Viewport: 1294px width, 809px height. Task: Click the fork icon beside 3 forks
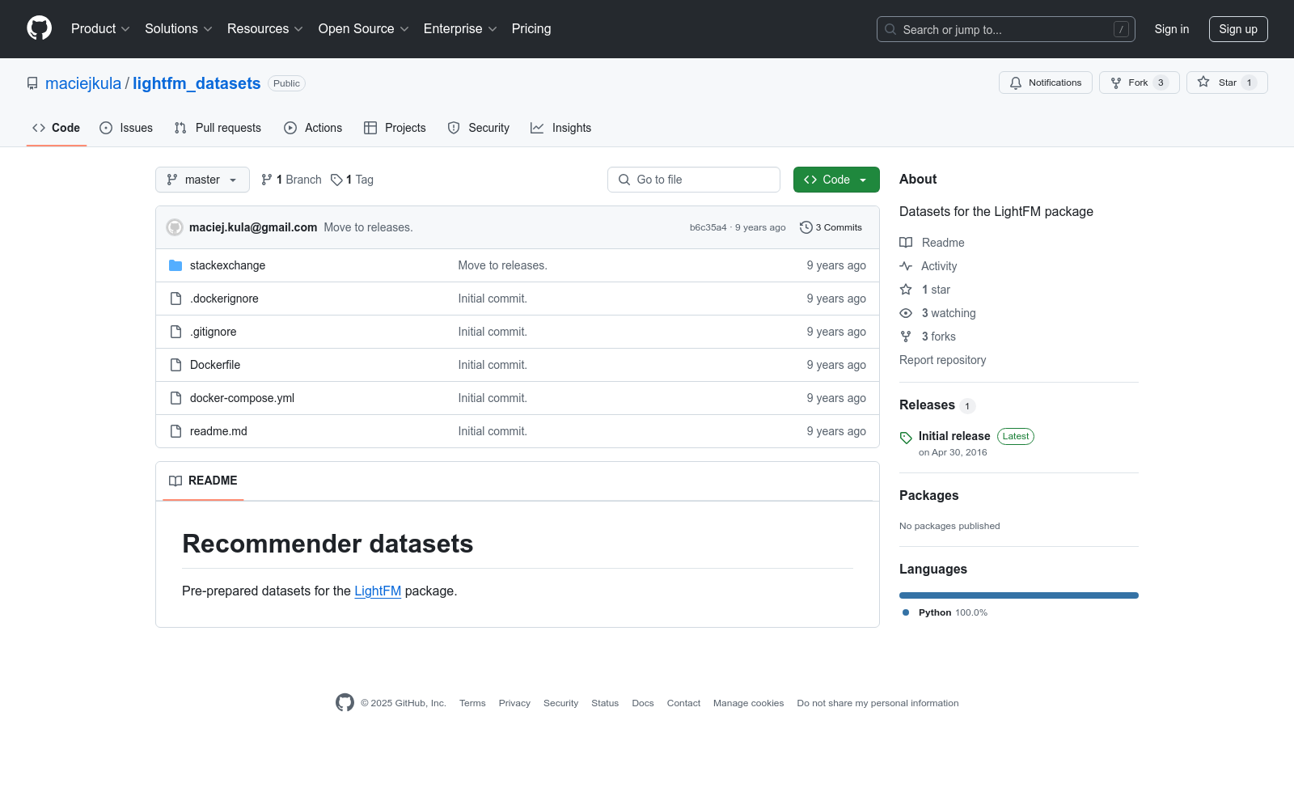pos(906,337)
